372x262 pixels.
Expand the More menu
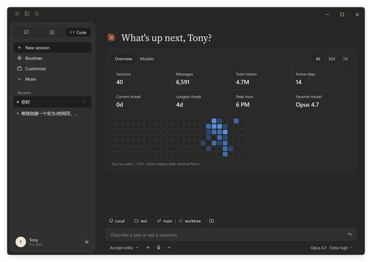[x=52, y=79]
